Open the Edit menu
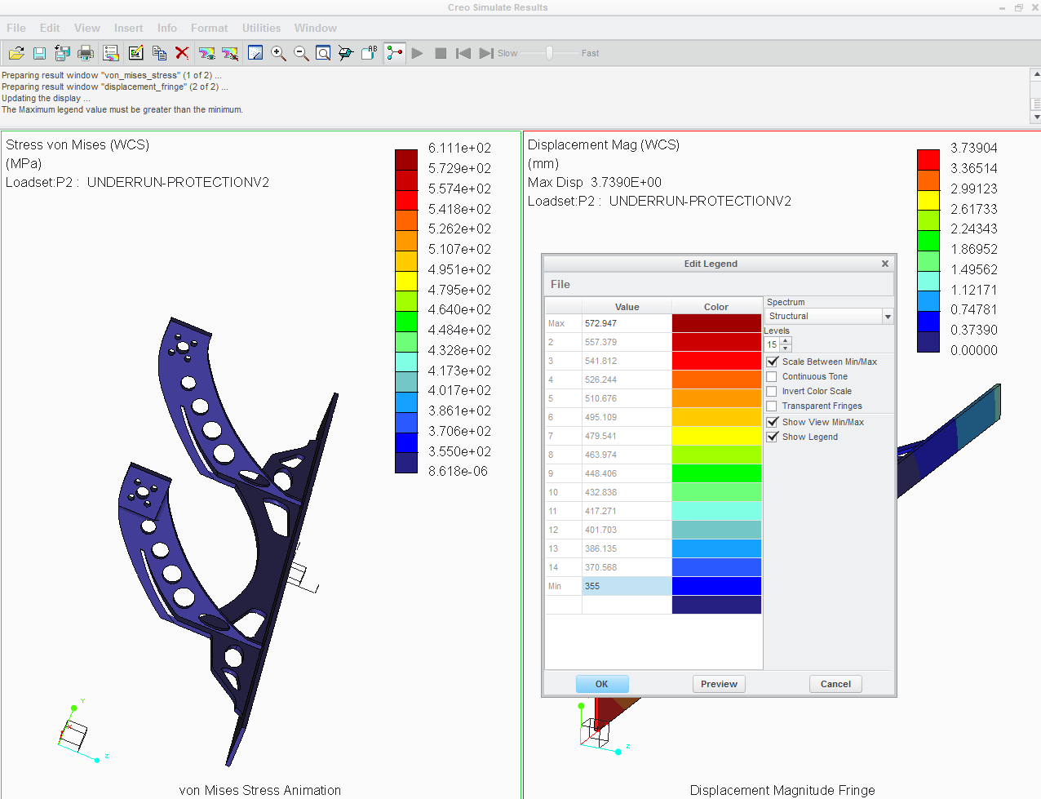The height and width of the screenshot is (799, 1041). (x=50, y=28)
